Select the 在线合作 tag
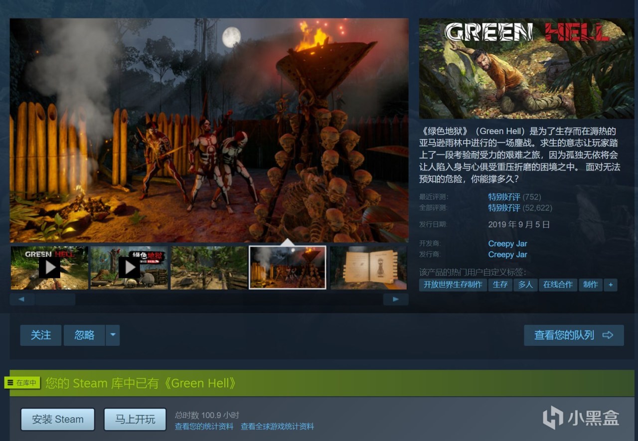638x441 pixels. click(558, 285)
